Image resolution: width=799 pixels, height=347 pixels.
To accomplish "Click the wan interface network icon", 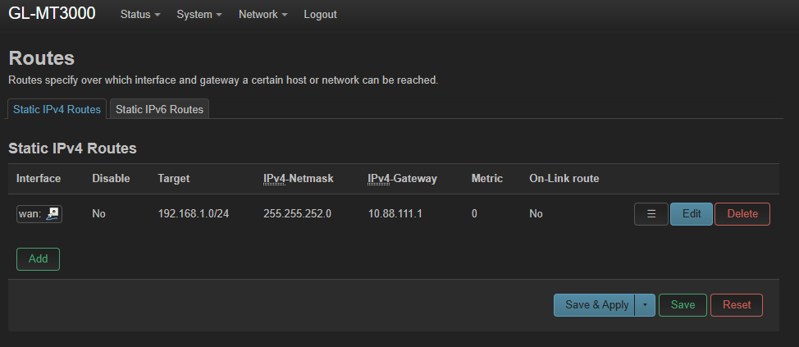I will pyautogui.click(x=53, y=214).
